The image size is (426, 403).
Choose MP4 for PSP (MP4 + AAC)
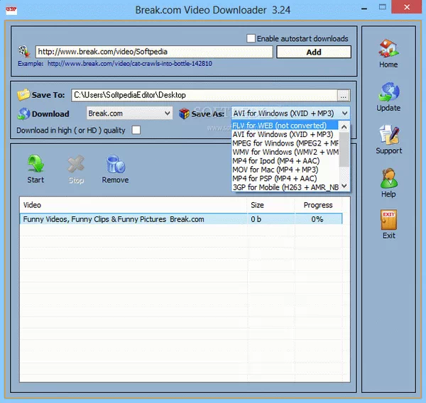pyautogui.click(x=285, y=178)
